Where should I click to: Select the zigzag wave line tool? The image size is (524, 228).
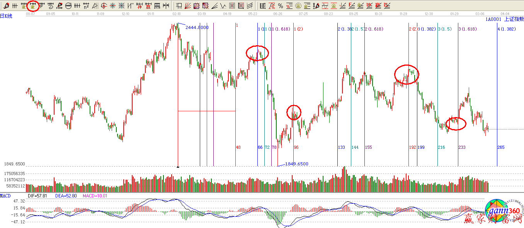point(223,6)
